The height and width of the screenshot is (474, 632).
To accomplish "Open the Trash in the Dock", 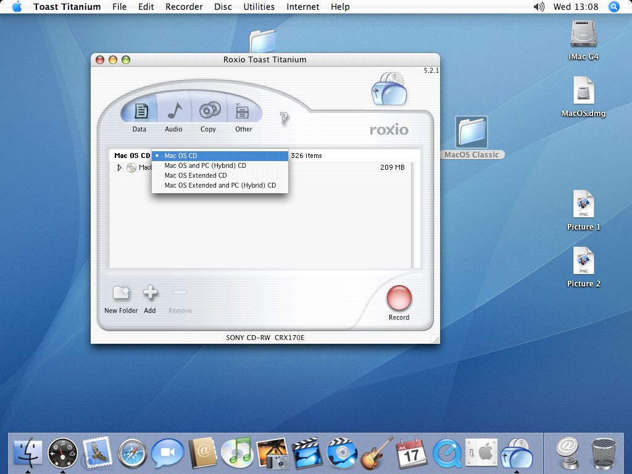I will (x=604, y=454).
